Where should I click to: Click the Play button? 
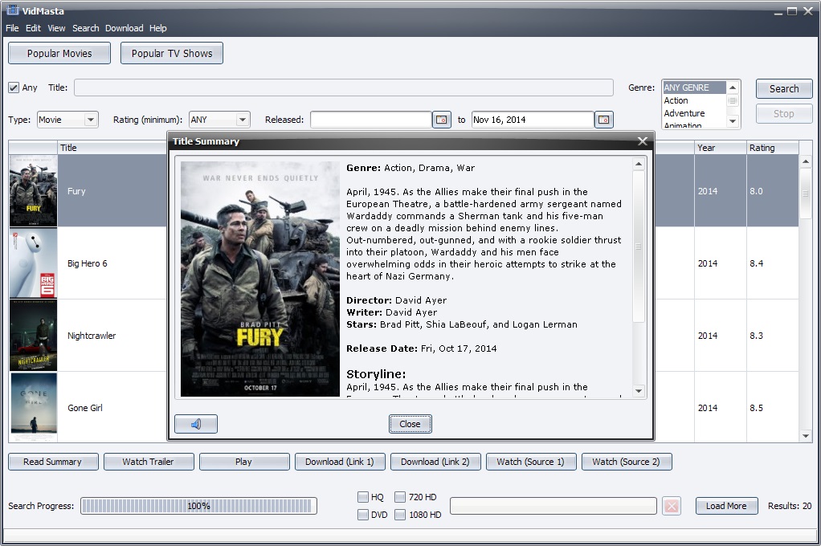point(243,462)
